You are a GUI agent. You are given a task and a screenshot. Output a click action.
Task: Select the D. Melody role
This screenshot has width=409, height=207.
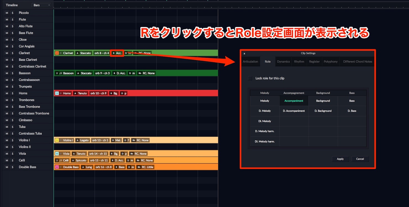click(265, 111)
